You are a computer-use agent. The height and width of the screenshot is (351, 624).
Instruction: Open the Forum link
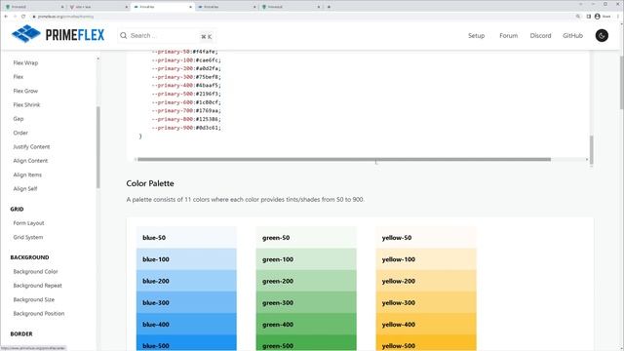click(509, 35)
